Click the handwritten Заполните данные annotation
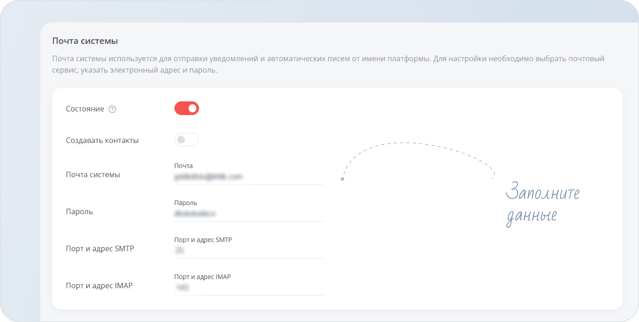Image resolution: width=639 pixels, height=322 pixels. pyautogui.click(x=542, y=203)
